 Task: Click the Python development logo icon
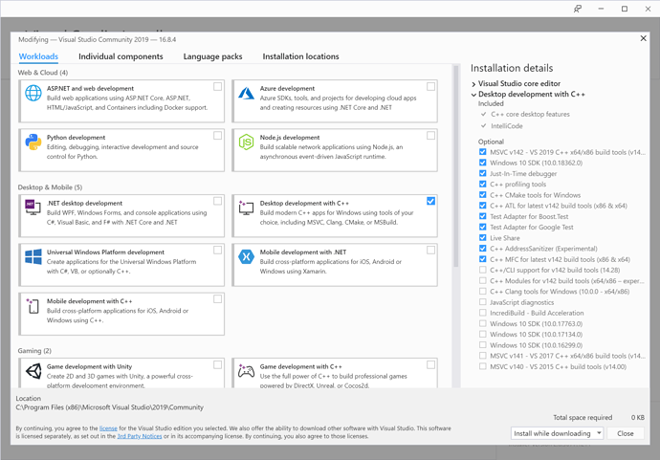(x=33, y=142)
